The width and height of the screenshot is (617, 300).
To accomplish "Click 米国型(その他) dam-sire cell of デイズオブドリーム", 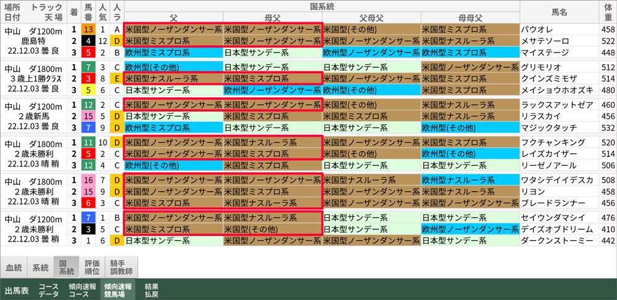I will tap(273, 229).
